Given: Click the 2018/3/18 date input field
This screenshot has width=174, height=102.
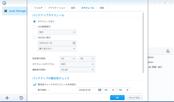Looking at the screenshot, I should 90,90.
